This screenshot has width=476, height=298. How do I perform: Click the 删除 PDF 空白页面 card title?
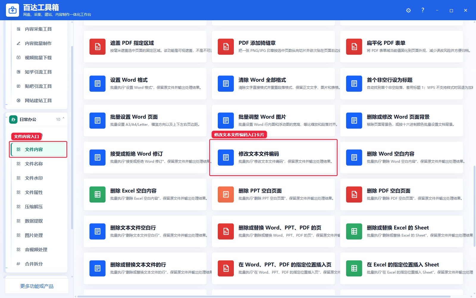click(389, 191)
